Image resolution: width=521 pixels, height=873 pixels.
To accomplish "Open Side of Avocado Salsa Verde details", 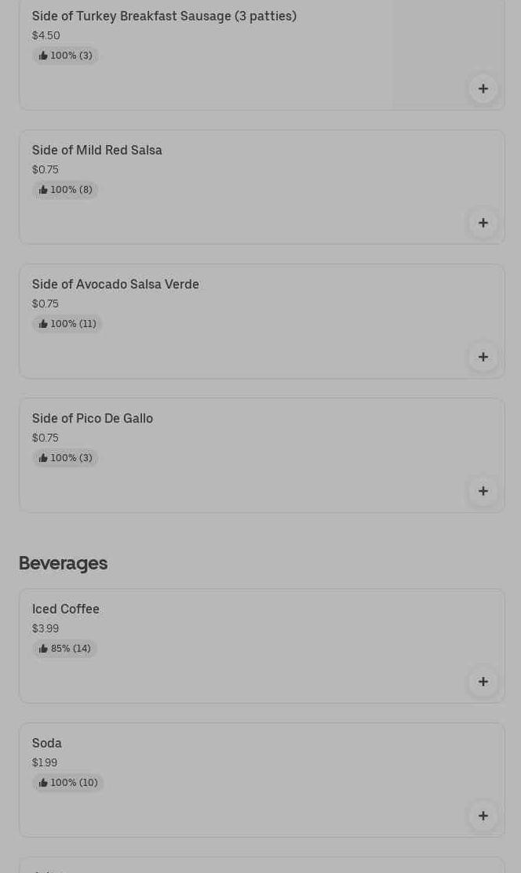I will (x=115, y=284).
